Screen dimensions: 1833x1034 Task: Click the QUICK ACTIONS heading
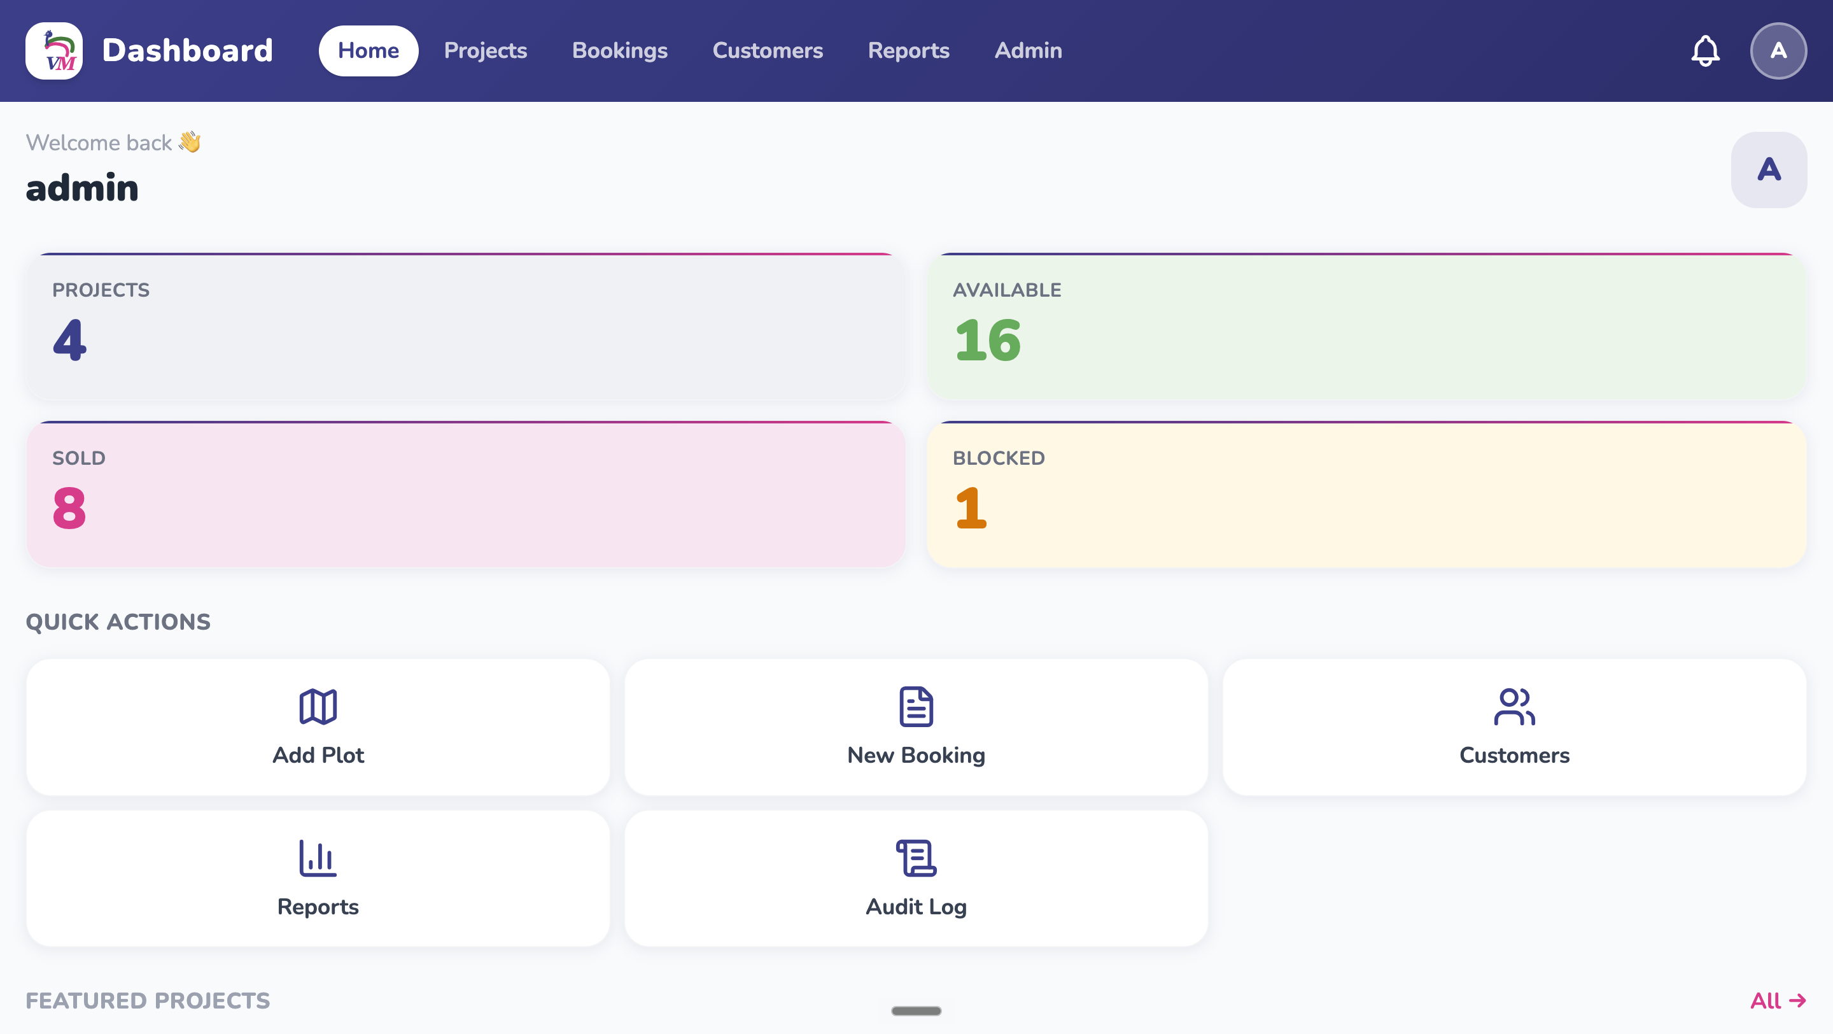[118, 622]
